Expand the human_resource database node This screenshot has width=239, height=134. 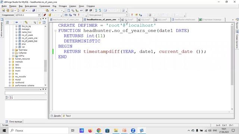tap(10, 59)
